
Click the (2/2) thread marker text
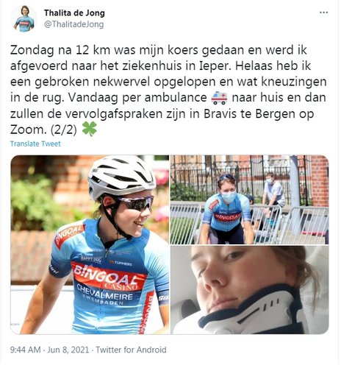(x=63, y=130)
